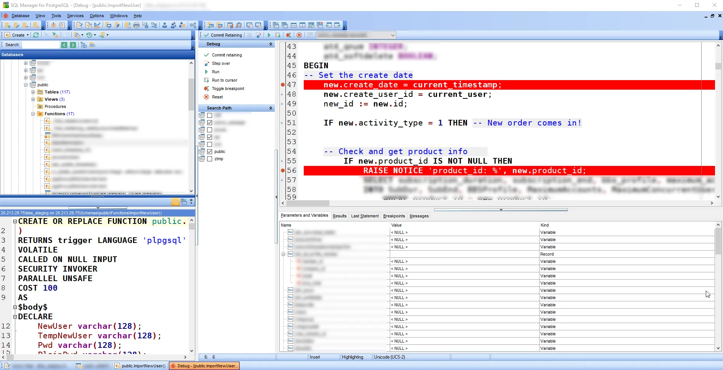Switch to the Breakpoints tab
Image resolution: width=723 pixels, height=370 pixels.
[x=394, y=216]
